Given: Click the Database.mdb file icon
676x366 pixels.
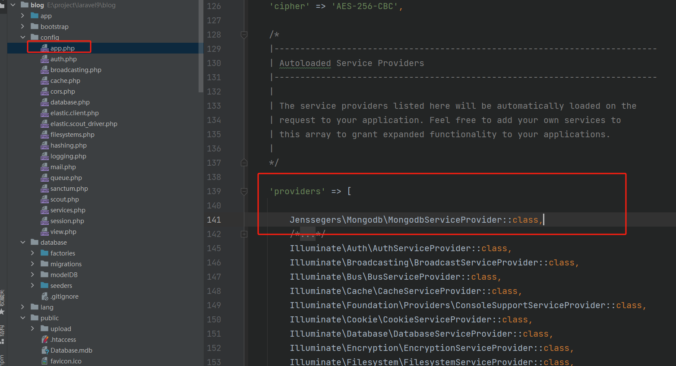Looking at the screenshot, I should [44, 350].
